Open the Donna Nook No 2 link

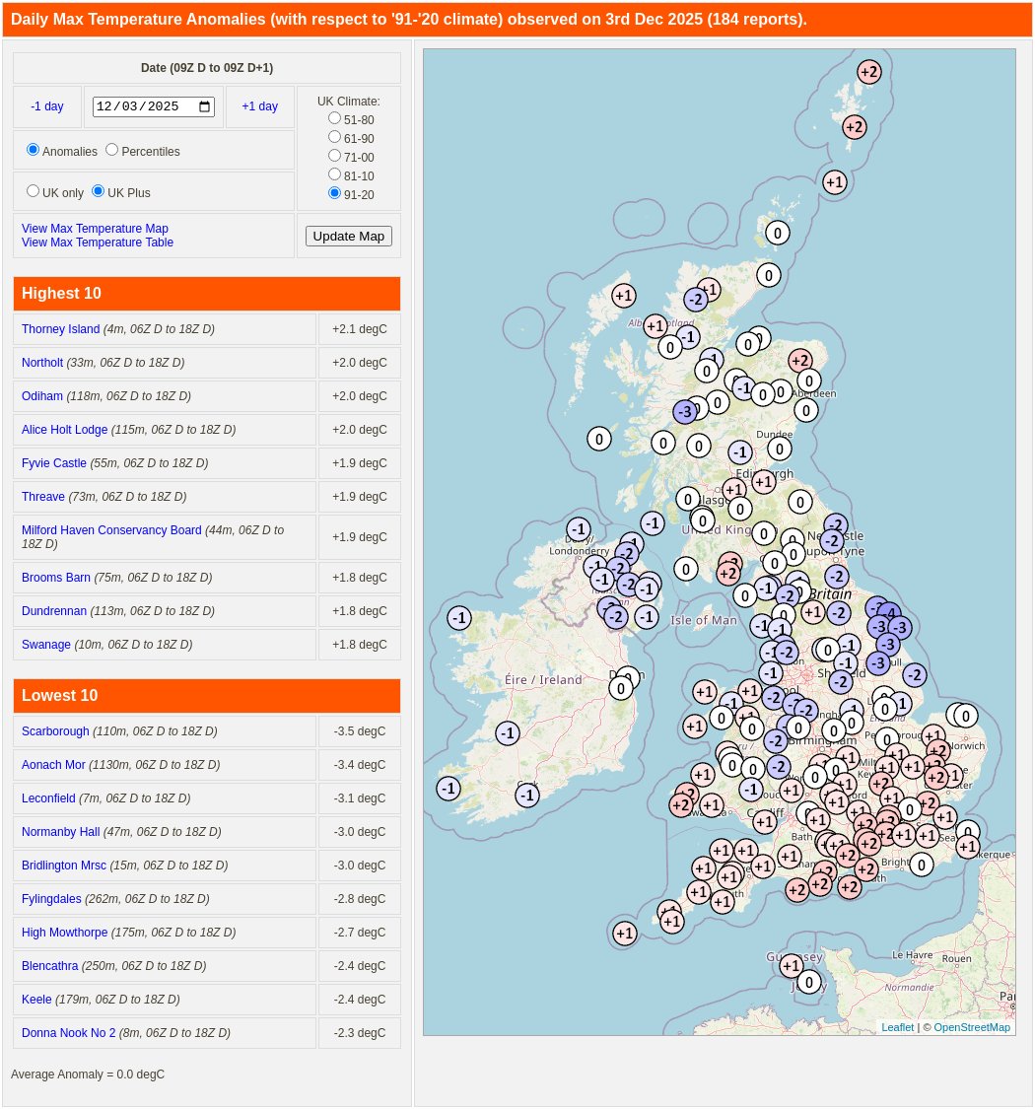68,1033
